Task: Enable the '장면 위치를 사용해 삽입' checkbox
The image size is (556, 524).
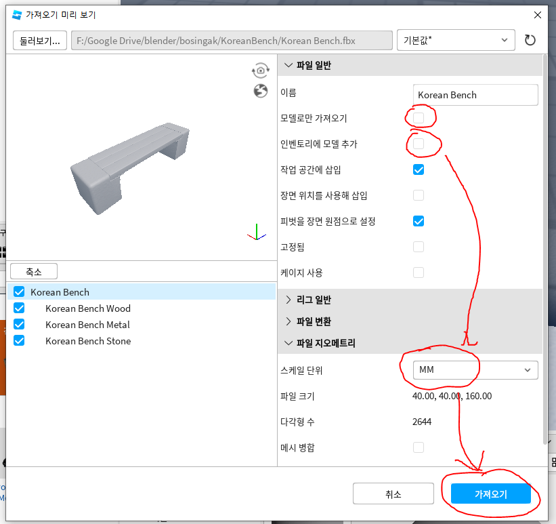Action: pos(419,195)
